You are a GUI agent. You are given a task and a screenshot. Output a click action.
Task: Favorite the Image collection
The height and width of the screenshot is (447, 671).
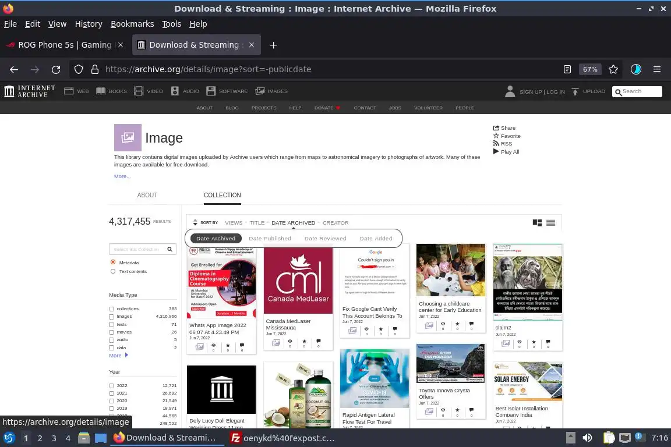coord(507,136)
